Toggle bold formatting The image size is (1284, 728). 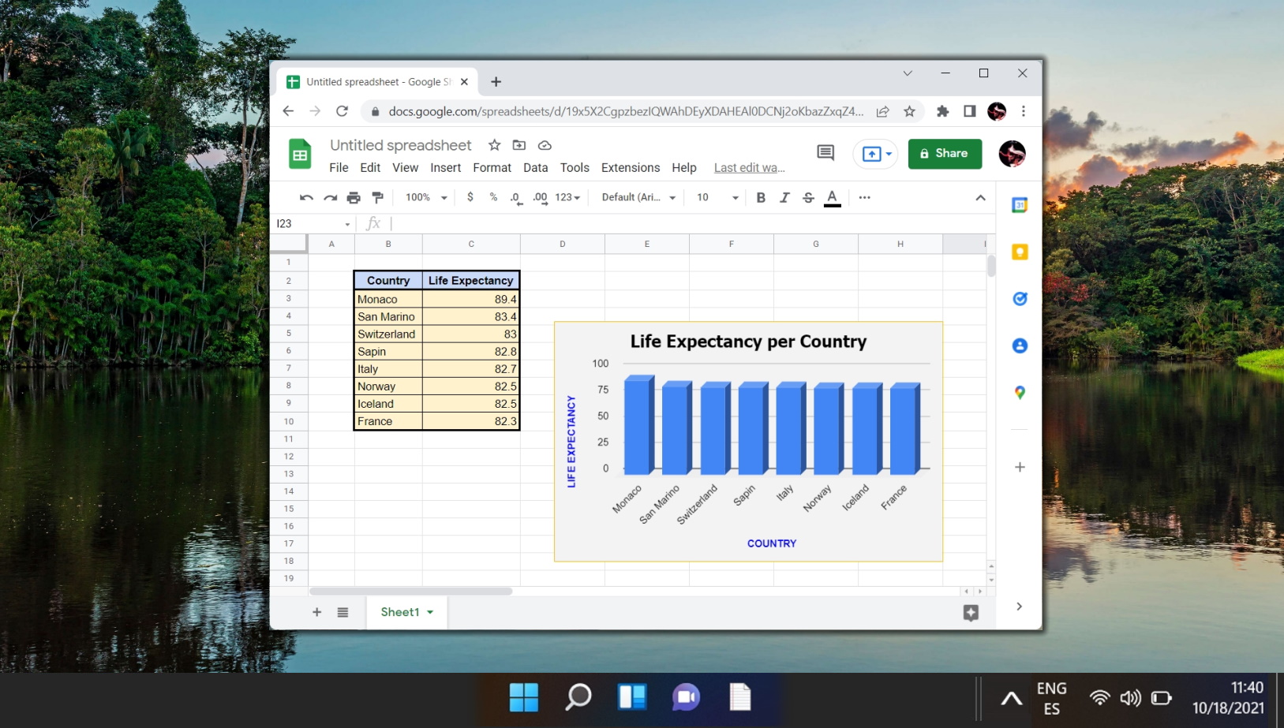pyautogui.click(x=761, y=198)
